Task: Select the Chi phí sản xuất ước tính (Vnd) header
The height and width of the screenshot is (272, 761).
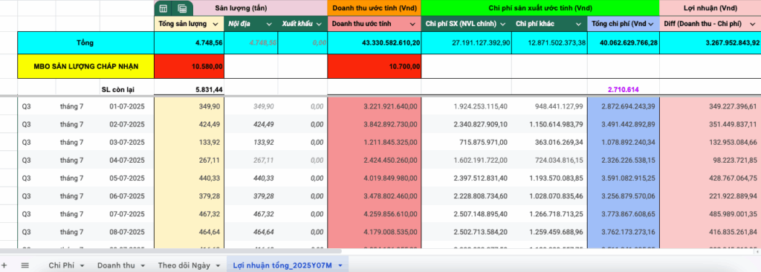Action: (x=540, y=8)
